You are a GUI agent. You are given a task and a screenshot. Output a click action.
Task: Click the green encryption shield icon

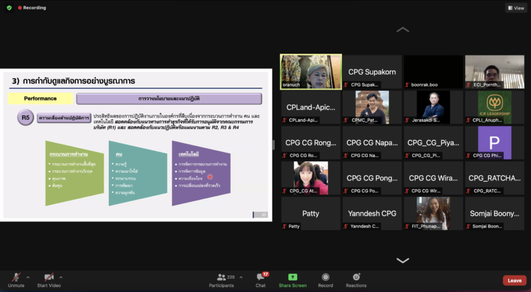9,8
